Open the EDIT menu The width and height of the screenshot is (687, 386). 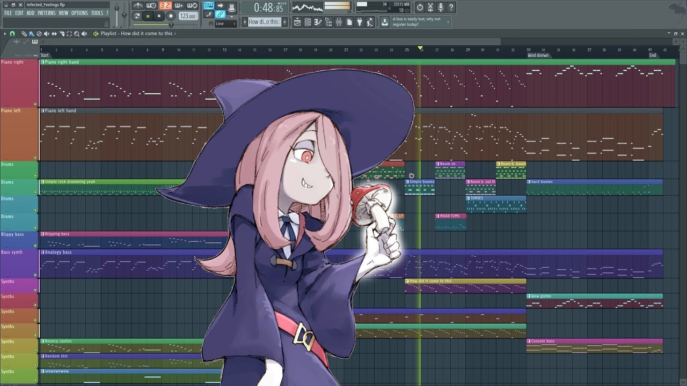click(x=19, y=13)
